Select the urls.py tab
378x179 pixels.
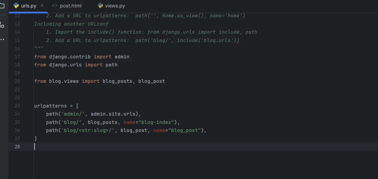pos(28,6)
